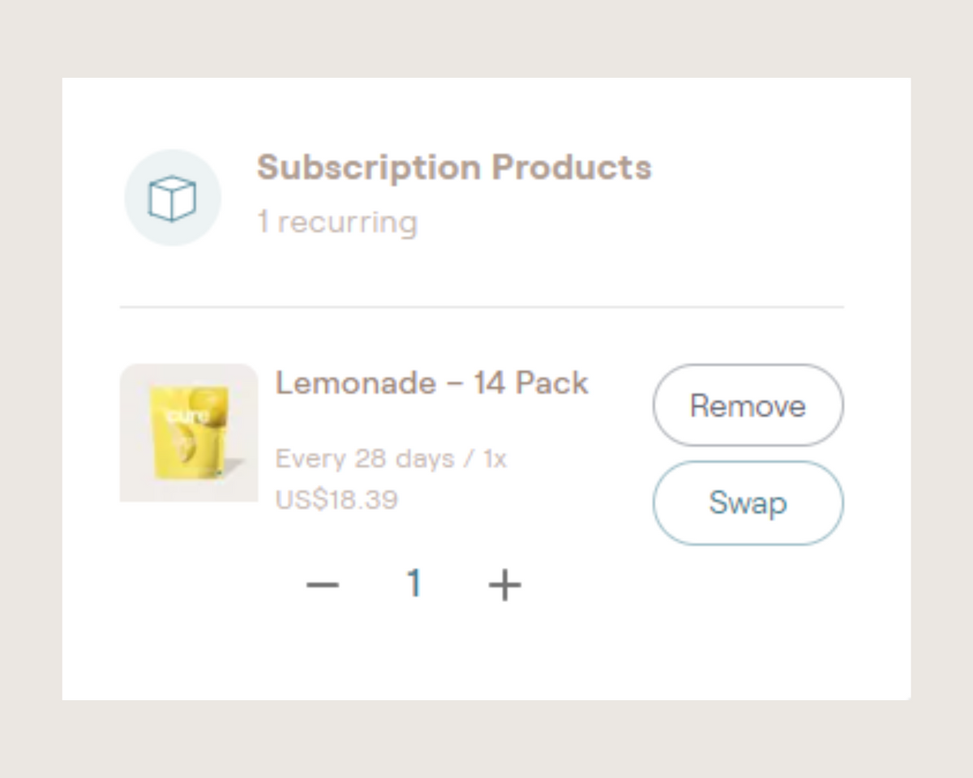Decrease quantity with the minus icon
The height and width of the screenshot is (778, 973).
click(x=323, y=584)
